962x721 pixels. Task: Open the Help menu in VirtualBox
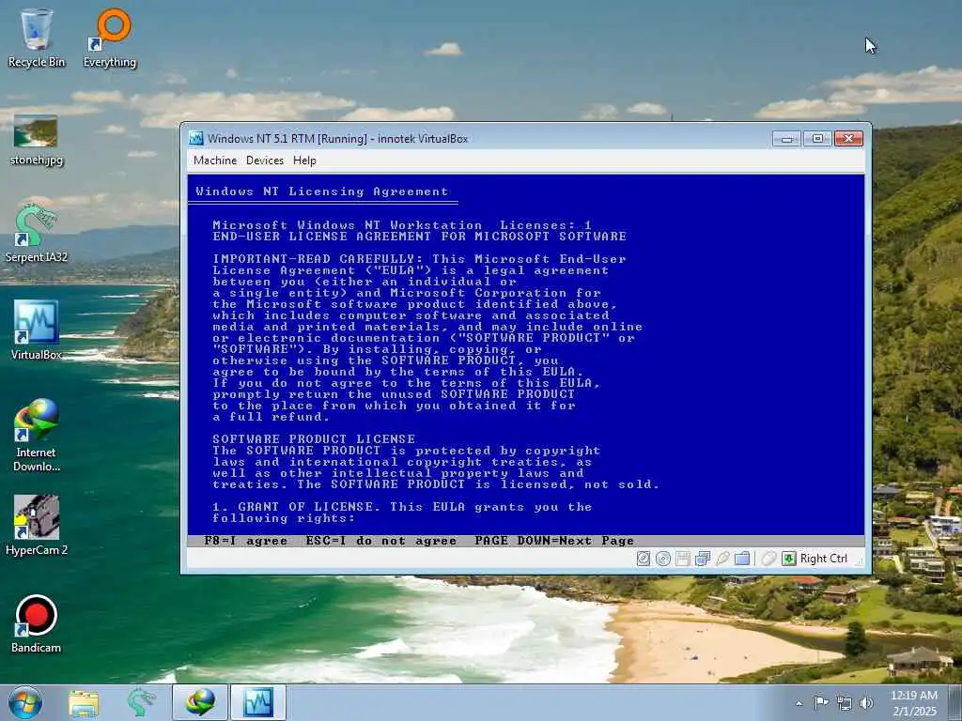(x=304, y=160)
